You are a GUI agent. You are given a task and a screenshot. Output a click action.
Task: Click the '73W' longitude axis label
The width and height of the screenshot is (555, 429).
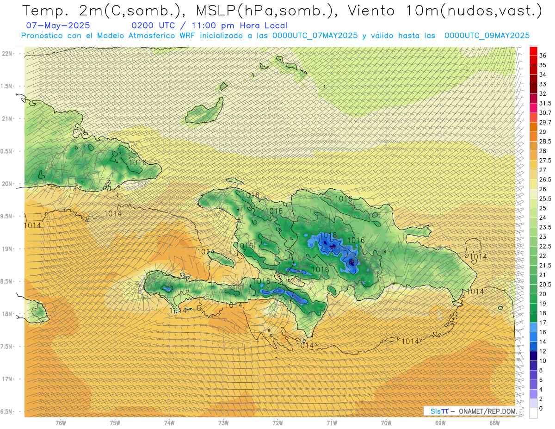[223, 423]
